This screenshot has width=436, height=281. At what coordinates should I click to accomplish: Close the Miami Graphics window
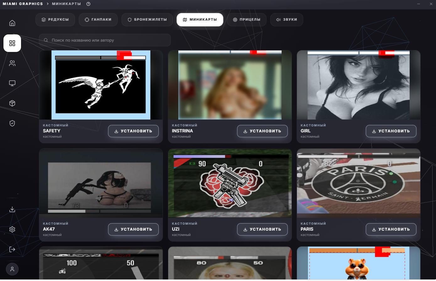pos(431,4)
